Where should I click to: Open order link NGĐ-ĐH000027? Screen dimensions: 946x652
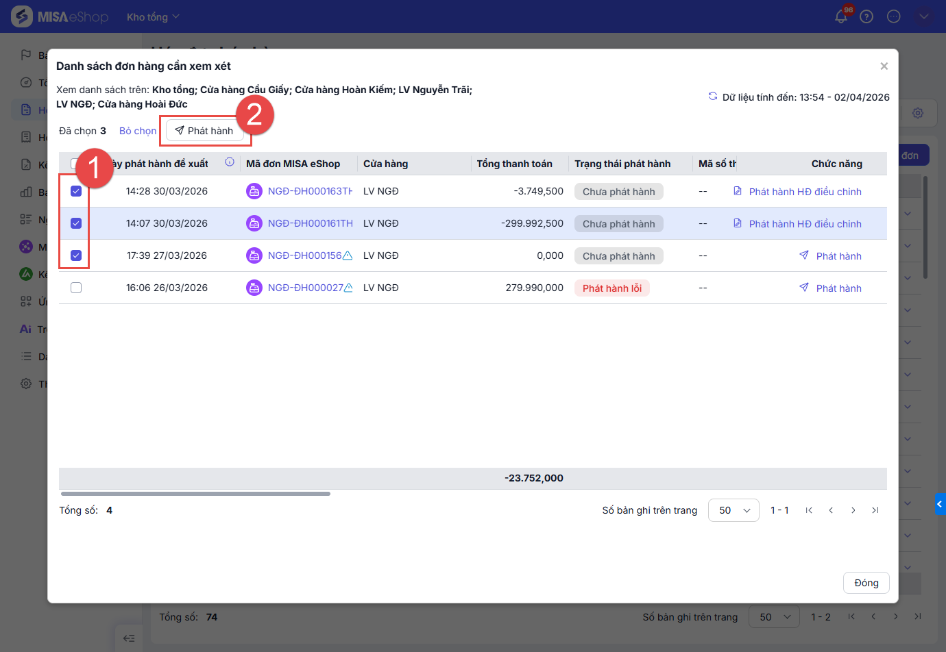pos(305,288)
